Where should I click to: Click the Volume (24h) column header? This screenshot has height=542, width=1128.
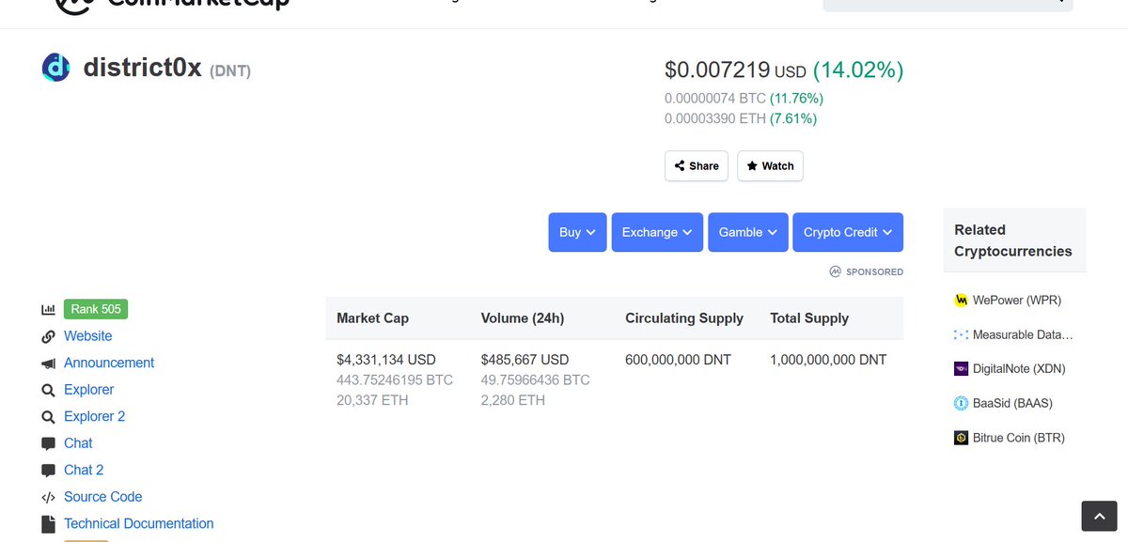click(523, 318)
